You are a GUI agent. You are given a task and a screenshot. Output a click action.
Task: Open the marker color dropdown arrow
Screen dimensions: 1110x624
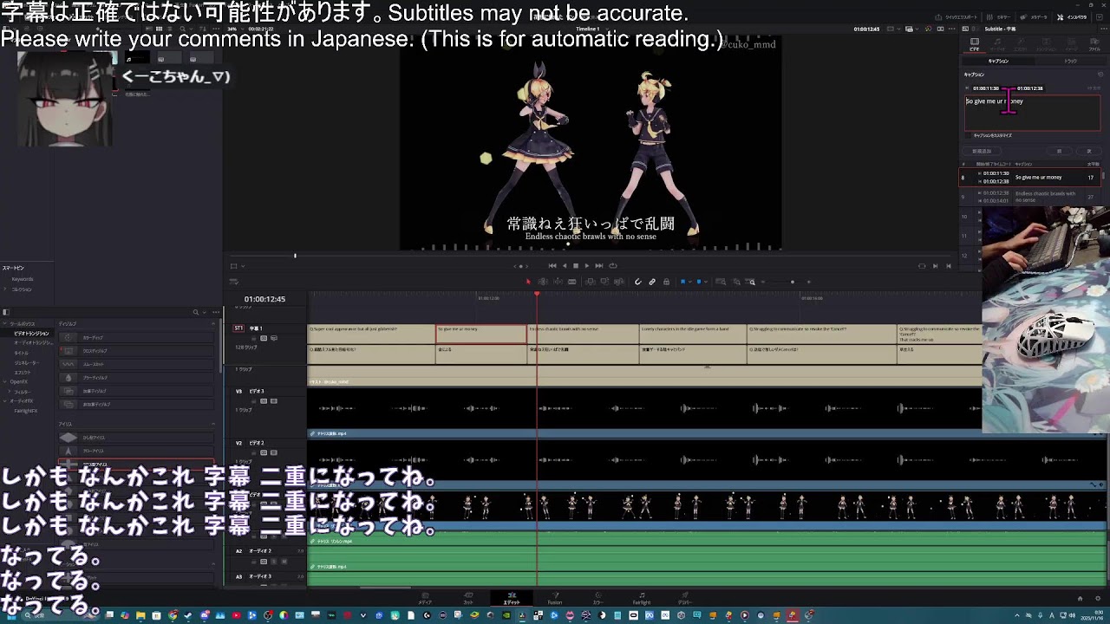click(705, 281)
